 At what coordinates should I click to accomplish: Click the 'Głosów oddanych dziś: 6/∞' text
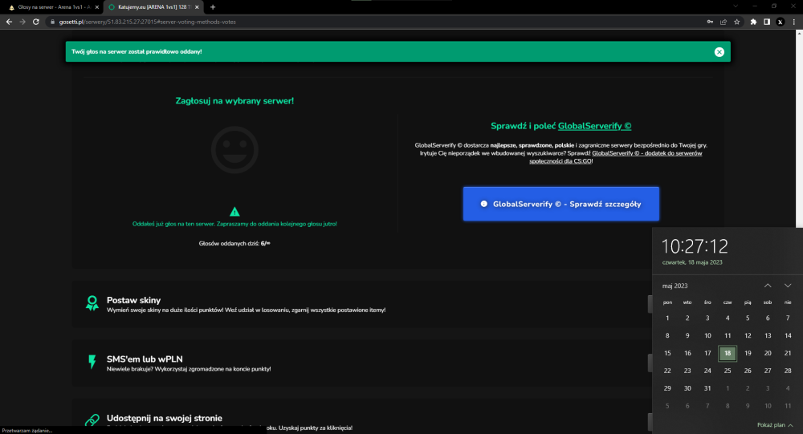[x=234, y=244]
